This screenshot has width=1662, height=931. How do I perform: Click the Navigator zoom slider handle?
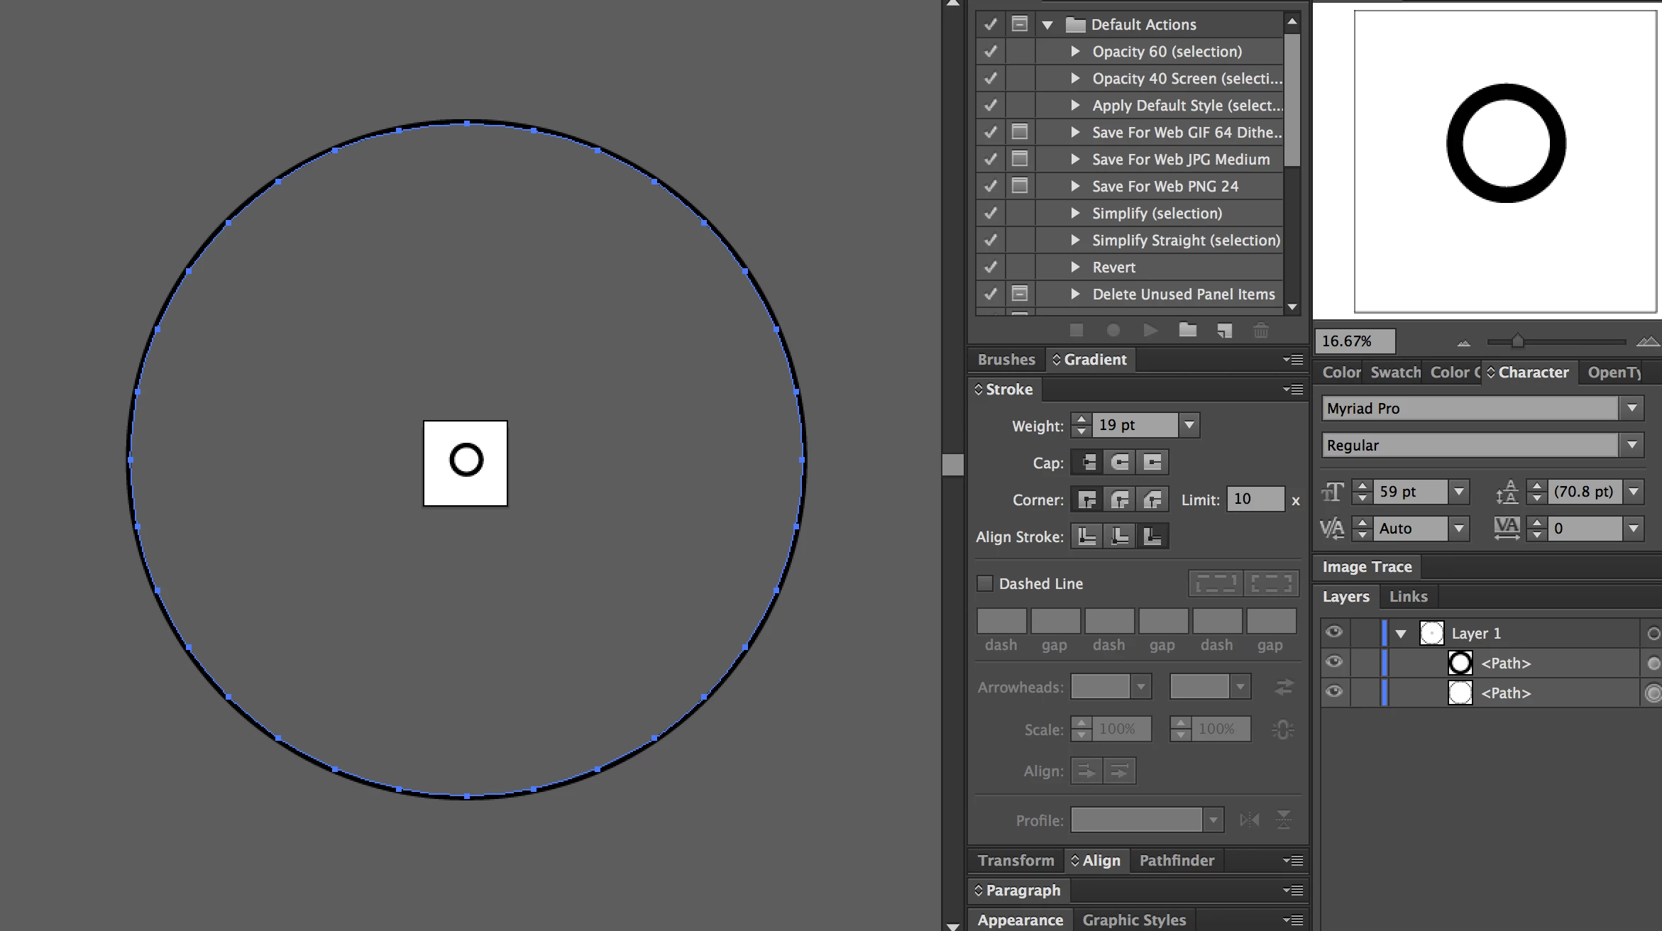click(x=1517, y=341)
